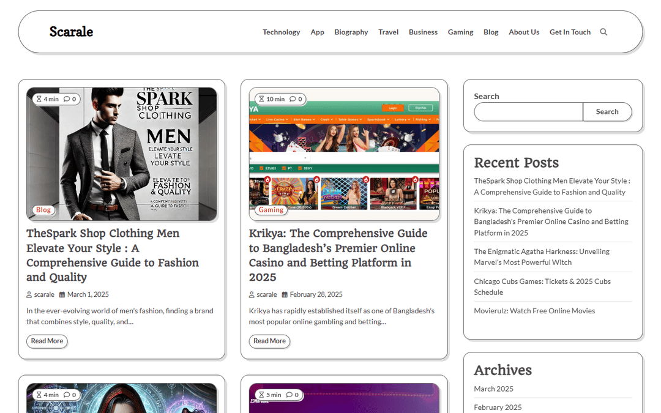Image resolution: width=661 pixels, height=413 pixels.
Task: Click the comment icon on the bottom-left 4 min post
Action: point(67,395)
